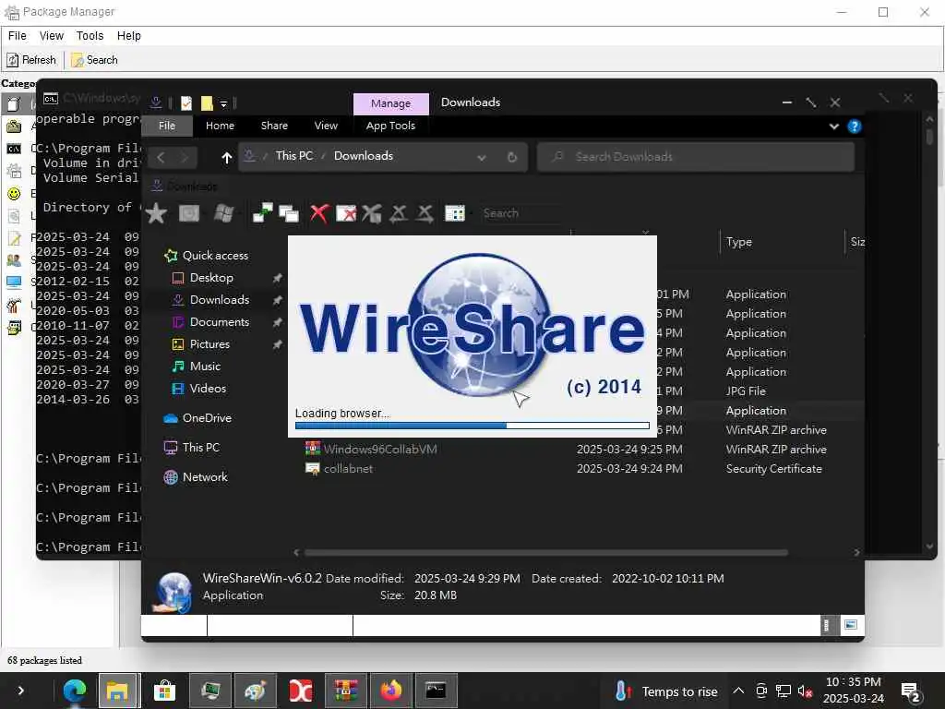Click the green arrows window-swap toolbar icon
The width and height of the screenshot is (945, 709).
pos(262,213)
